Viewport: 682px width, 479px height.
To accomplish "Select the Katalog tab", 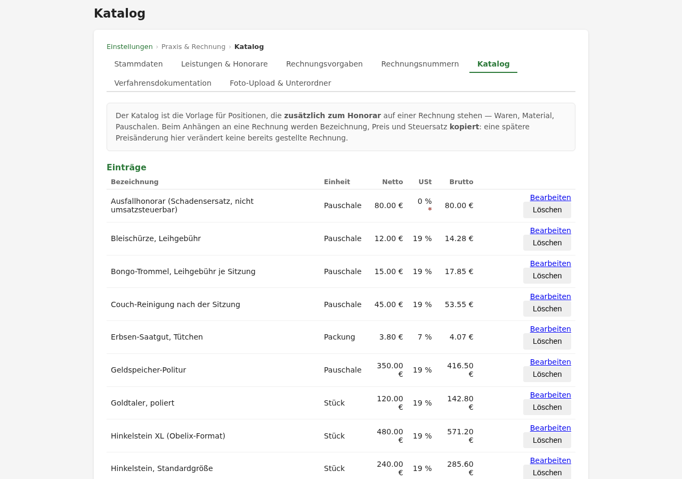I will click(x=493, y=64).
